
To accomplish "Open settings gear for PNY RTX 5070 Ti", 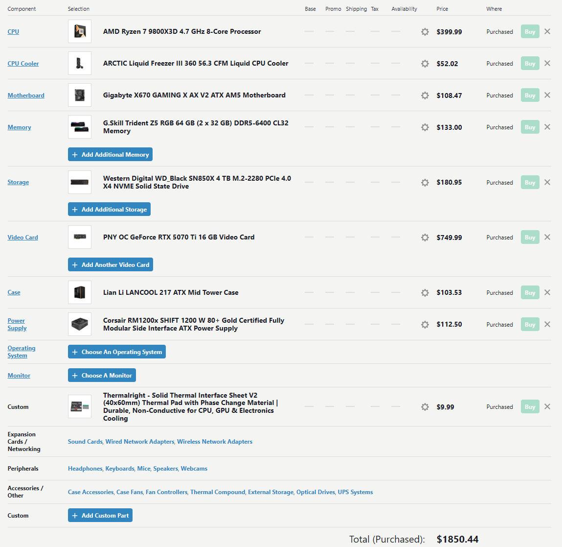I will click(x=425, y=237).
